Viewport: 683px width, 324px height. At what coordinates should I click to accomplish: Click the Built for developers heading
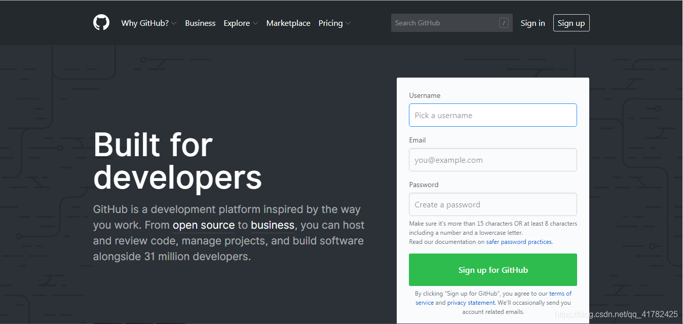pyautogui.click(x=177, y=161)
